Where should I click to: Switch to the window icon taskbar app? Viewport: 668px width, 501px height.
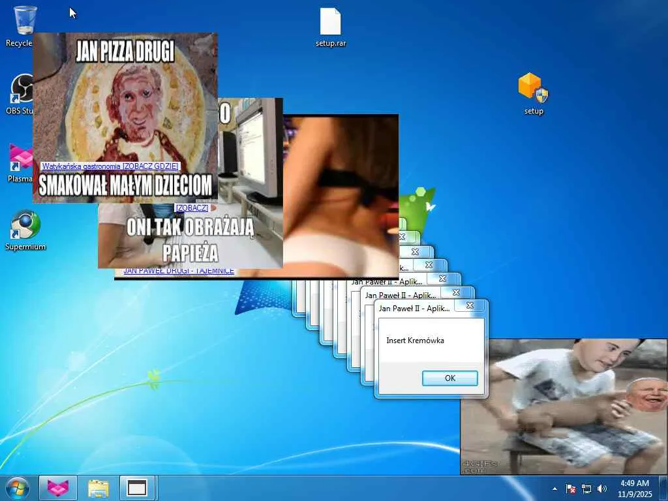pos(138,488)
